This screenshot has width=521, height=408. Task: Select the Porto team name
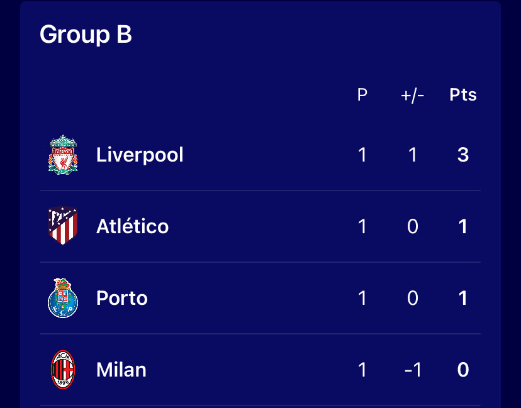(122, 298)
